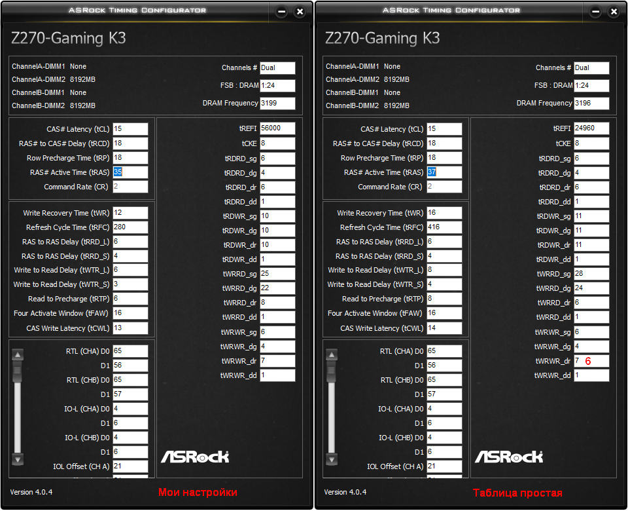The height and width of the screenshot is (511, 628).
Task: Click tCKE field in left window
Action: (x=277, y=143)
